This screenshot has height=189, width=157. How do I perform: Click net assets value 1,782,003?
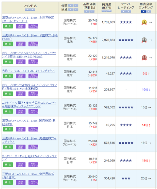point(108,22)
